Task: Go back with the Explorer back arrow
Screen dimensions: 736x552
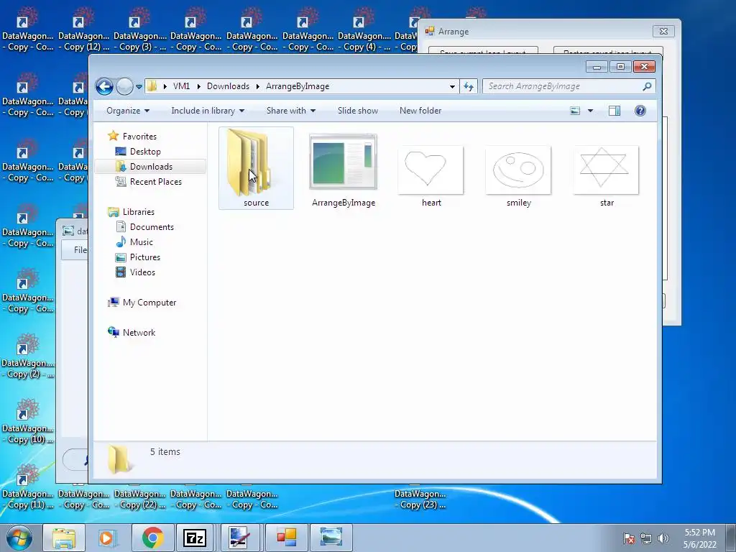Action: click(104, 86)
